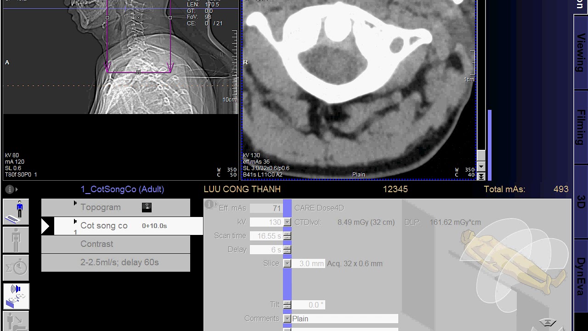Click the Comments field containing Plain
This screenshot has height=331, width=588.
(x=345, y=319)
